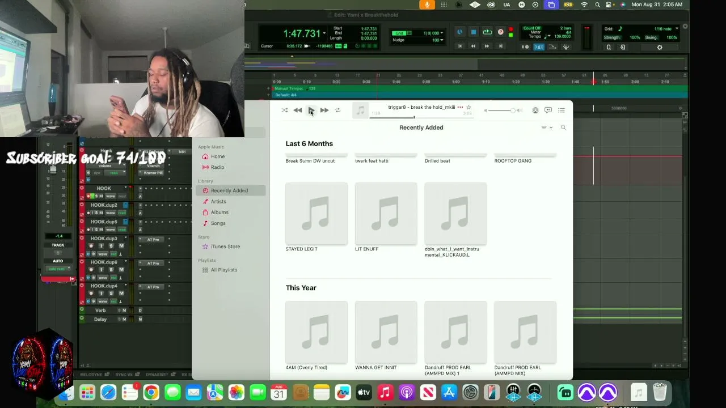Solo the HOOK.dup3 track
This screenshot has width=726, height=408.
111,246
